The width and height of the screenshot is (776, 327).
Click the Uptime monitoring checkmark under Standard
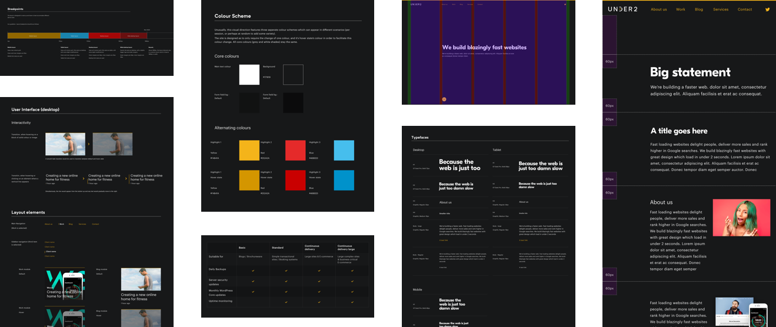pos(286,302)
